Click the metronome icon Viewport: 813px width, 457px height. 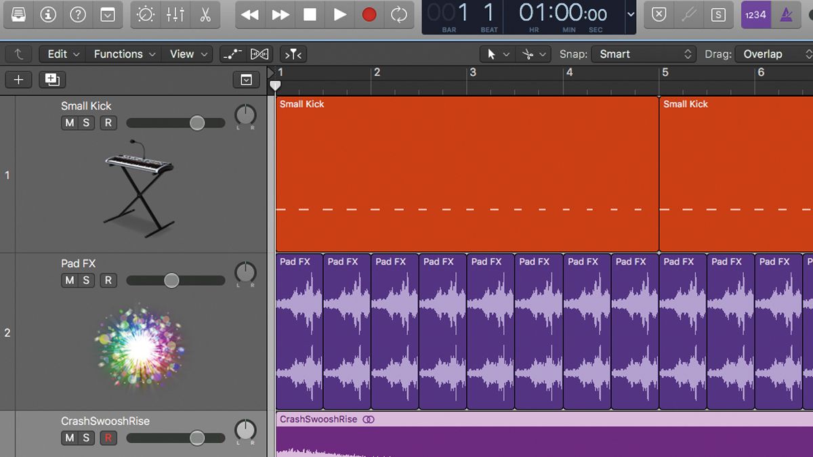click(788, 15)
